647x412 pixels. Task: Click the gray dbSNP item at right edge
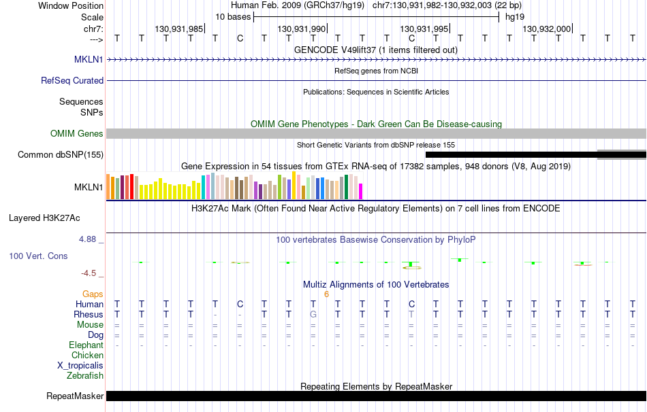tap(621, 154)
